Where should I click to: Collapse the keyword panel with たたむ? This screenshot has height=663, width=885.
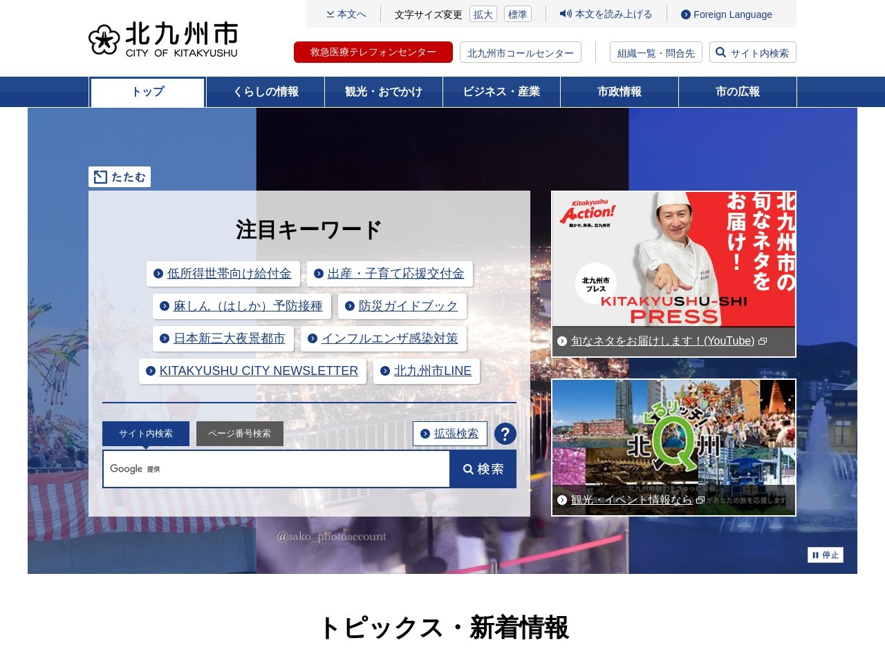(x=120, y=177)
